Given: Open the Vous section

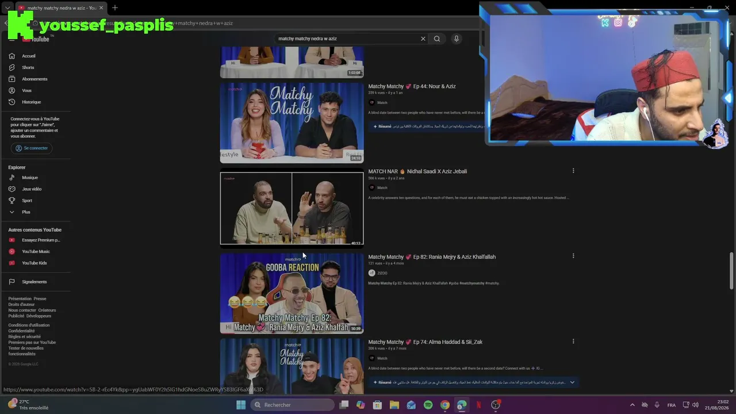Looking at the screenshot, I should [x=26, y=90].
